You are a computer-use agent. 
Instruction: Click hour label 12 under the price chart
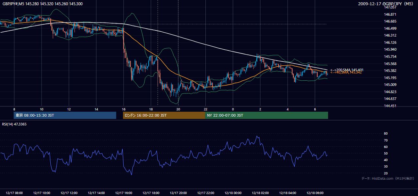(69, 109)
